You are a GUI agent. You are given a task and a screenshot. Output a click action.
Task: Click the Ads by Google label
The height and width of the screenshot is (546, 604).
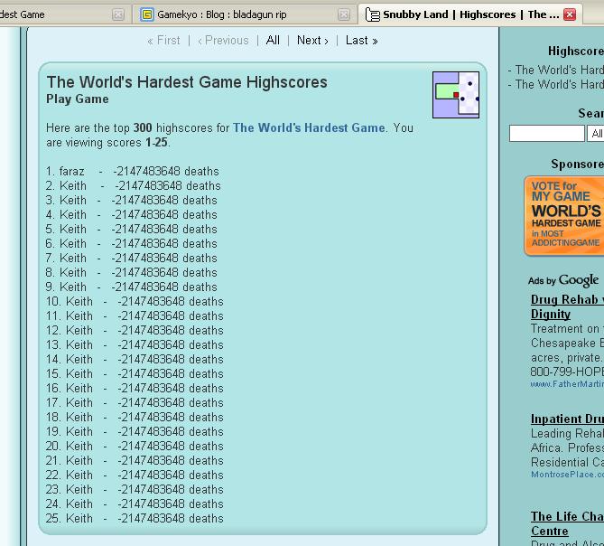click(563, 280)
